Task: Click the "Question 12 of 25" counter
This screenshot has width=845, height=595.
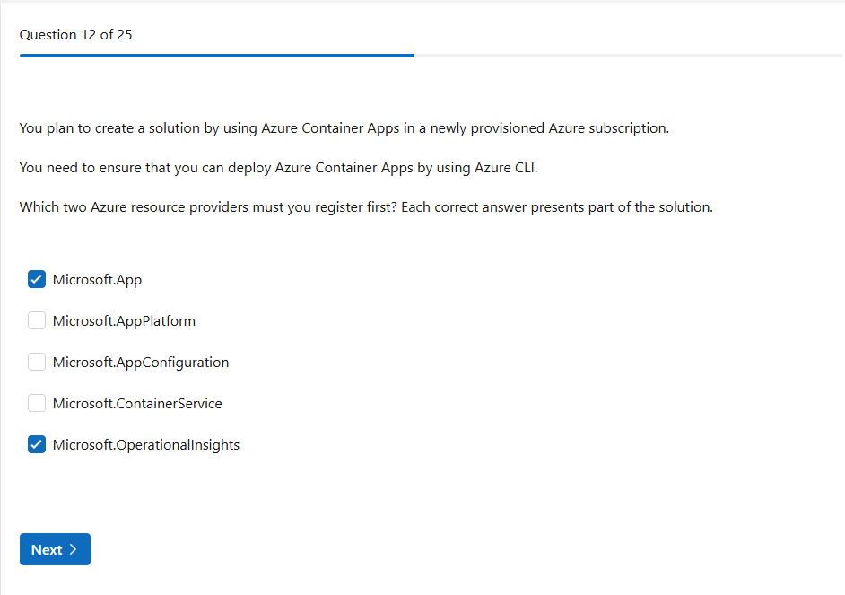Action: click(76, 35)
